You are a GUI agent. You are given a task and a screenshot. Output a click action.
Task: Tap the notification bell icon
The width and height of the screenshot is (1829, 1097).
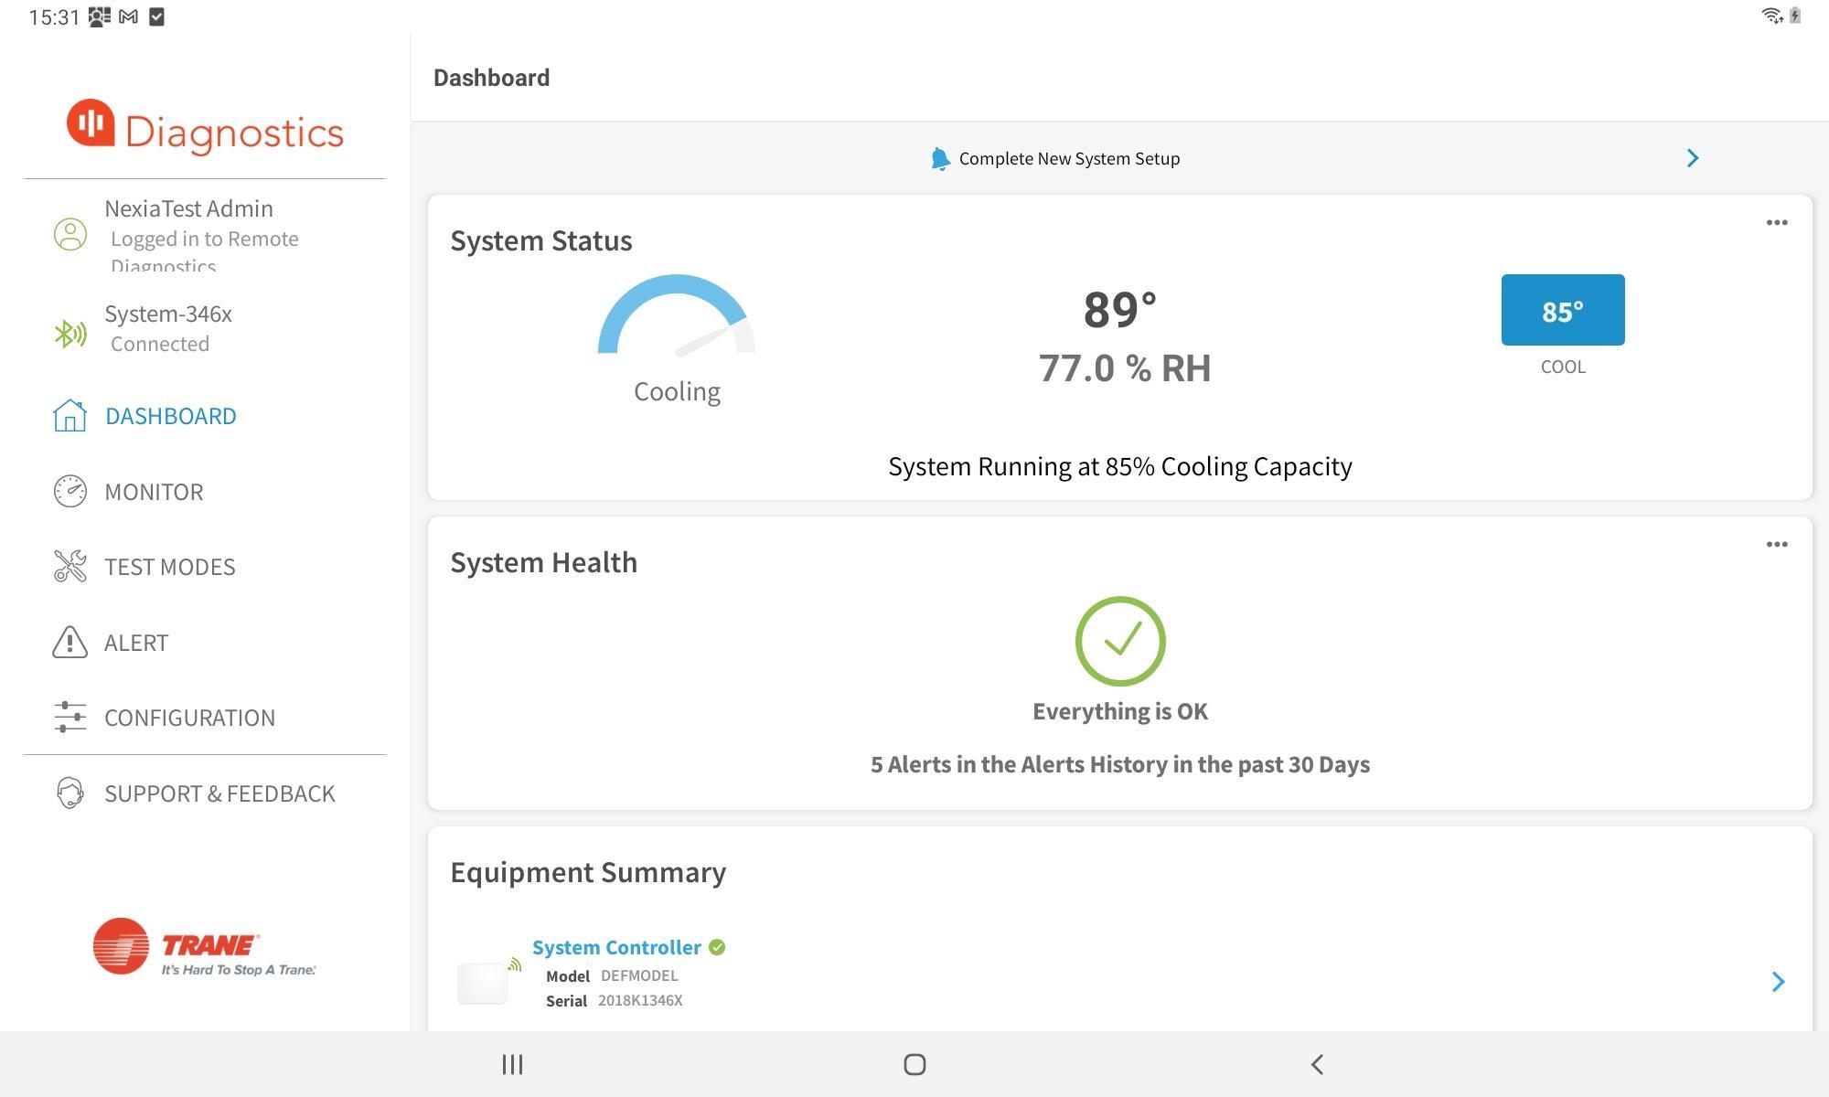tap(939, 159)
